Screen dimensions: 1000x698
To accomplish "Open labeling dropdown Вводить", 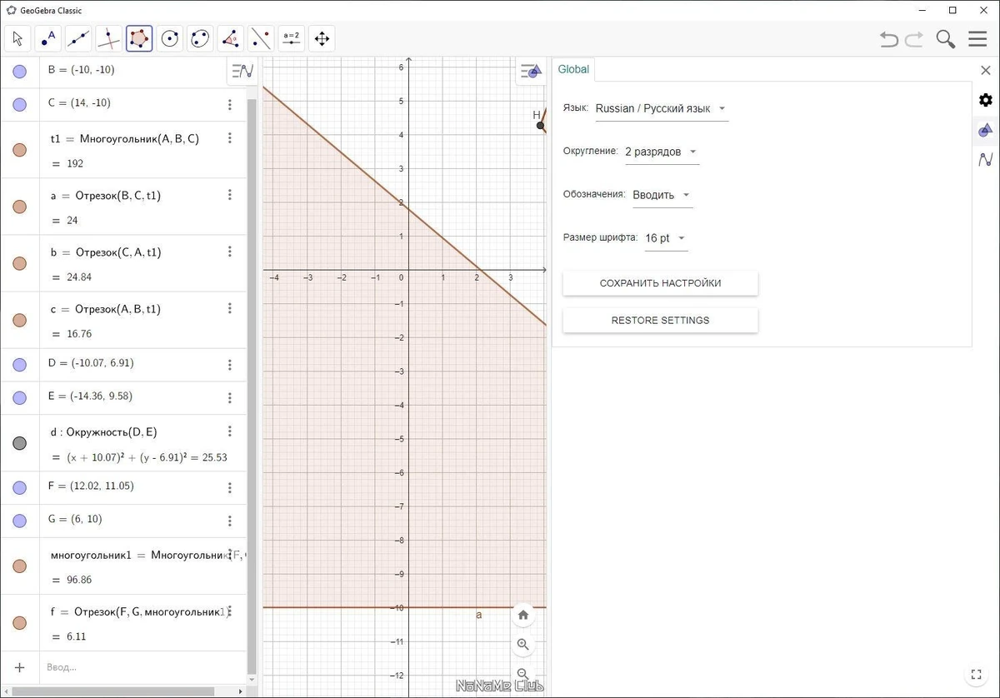I will pos(662,196).
